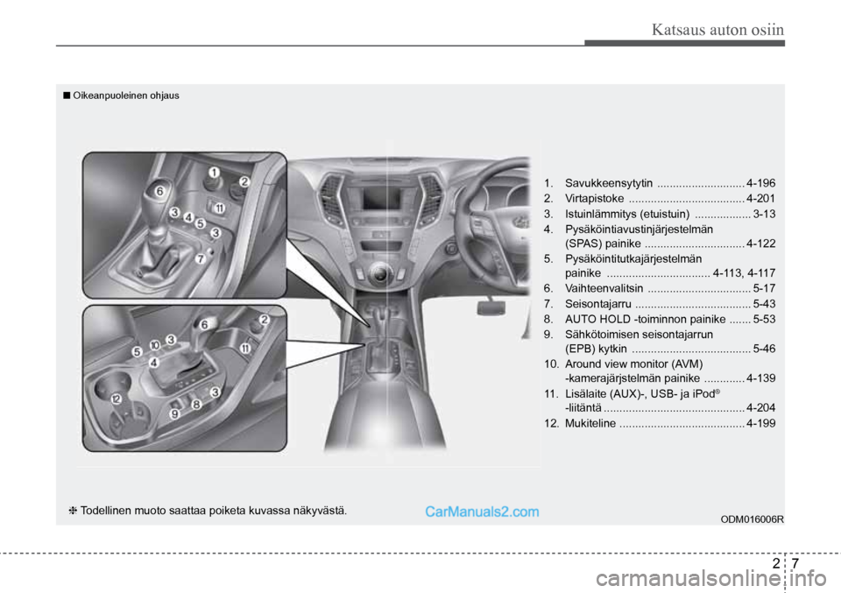Click "9. Sähkötoimisen seisontajarrun" entry
The height and width of the screenshot is (593, 841).
pyautogui.click(x=628, y=335)
